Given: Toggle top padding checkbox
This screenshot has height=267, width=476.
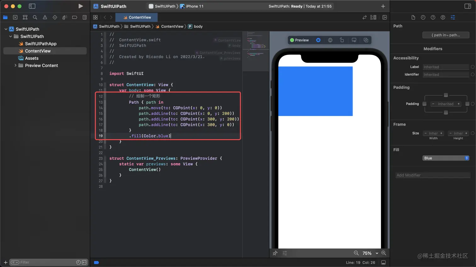Looking at the screenshot, I should click(446, 95).
